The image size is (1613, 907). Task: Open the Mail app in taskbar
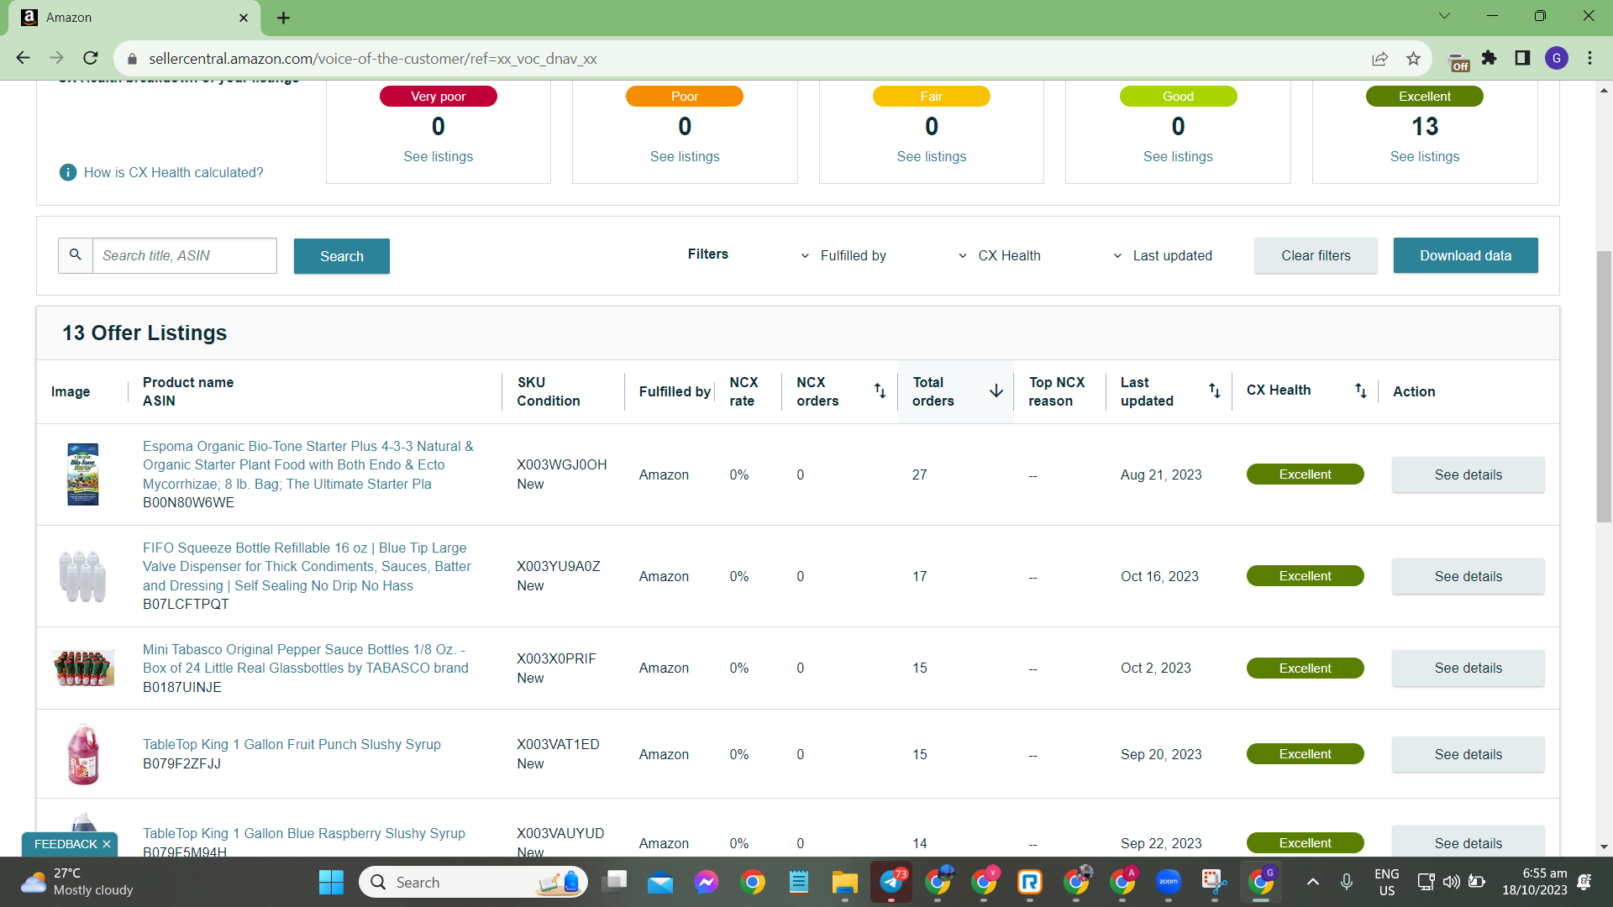[660, 882]
